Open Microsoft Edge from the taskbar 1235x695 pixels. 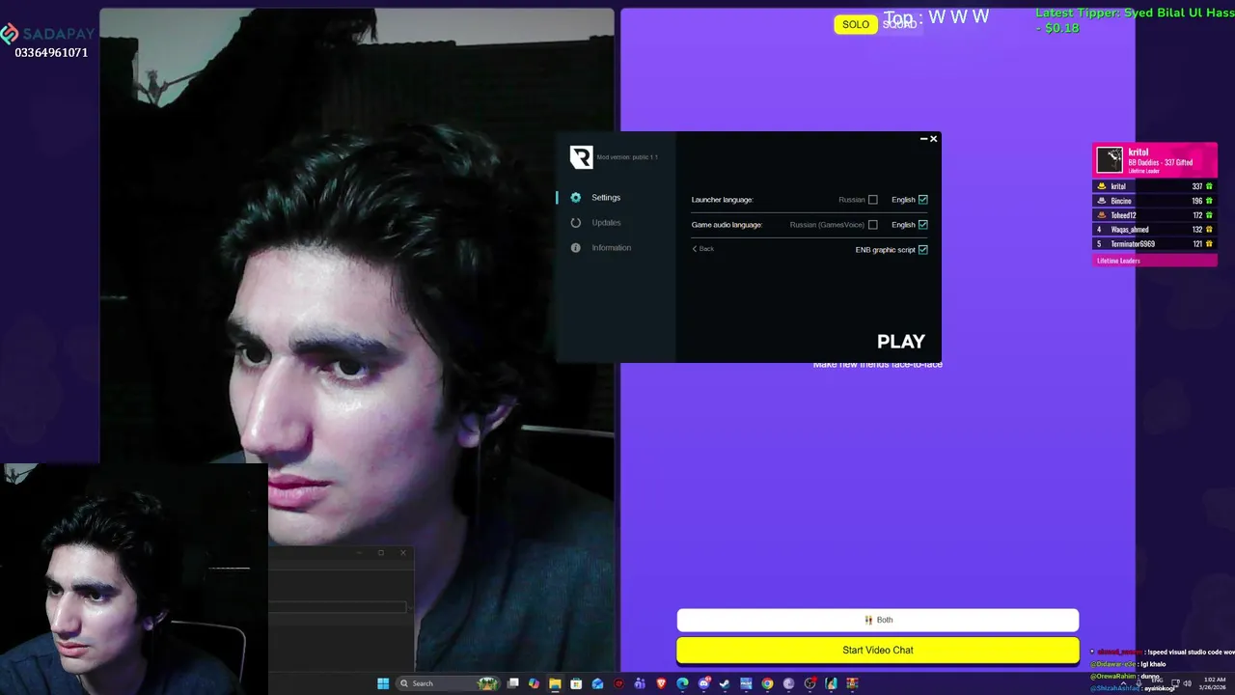[x=682, y=683]
